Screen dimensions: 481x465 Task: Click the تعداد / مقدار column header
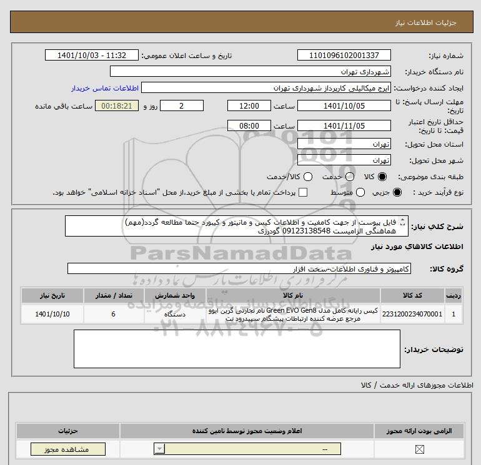point(114,295)
